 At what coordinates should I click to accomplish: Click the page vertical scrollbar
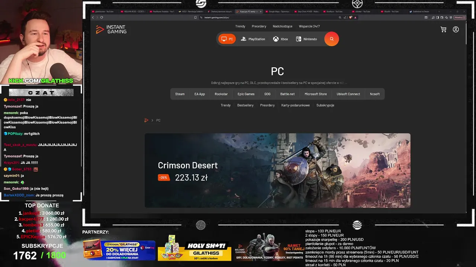(x=466, y=33)
